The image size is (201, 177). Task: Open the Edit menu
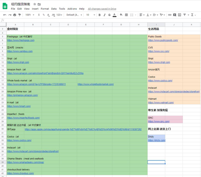coord(19,9)
